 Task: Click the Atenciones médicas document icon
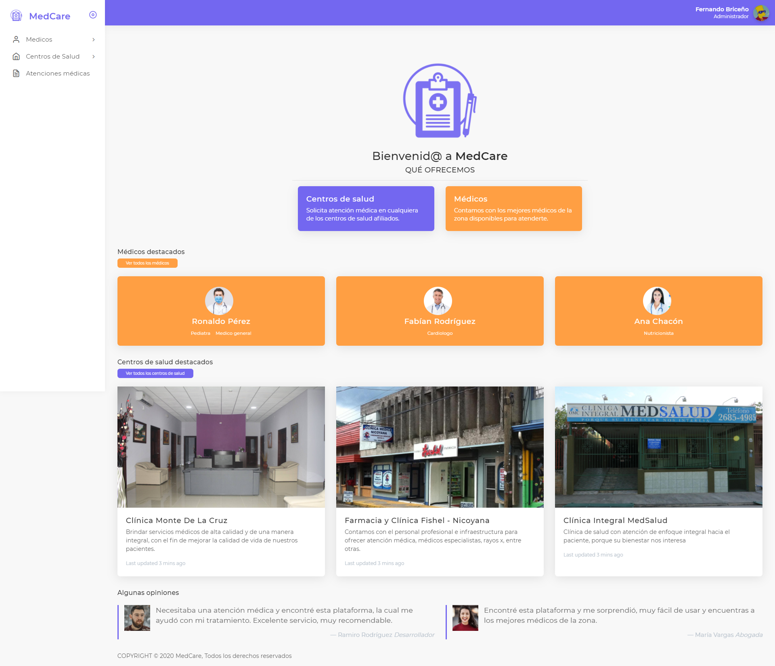[16, 74]
